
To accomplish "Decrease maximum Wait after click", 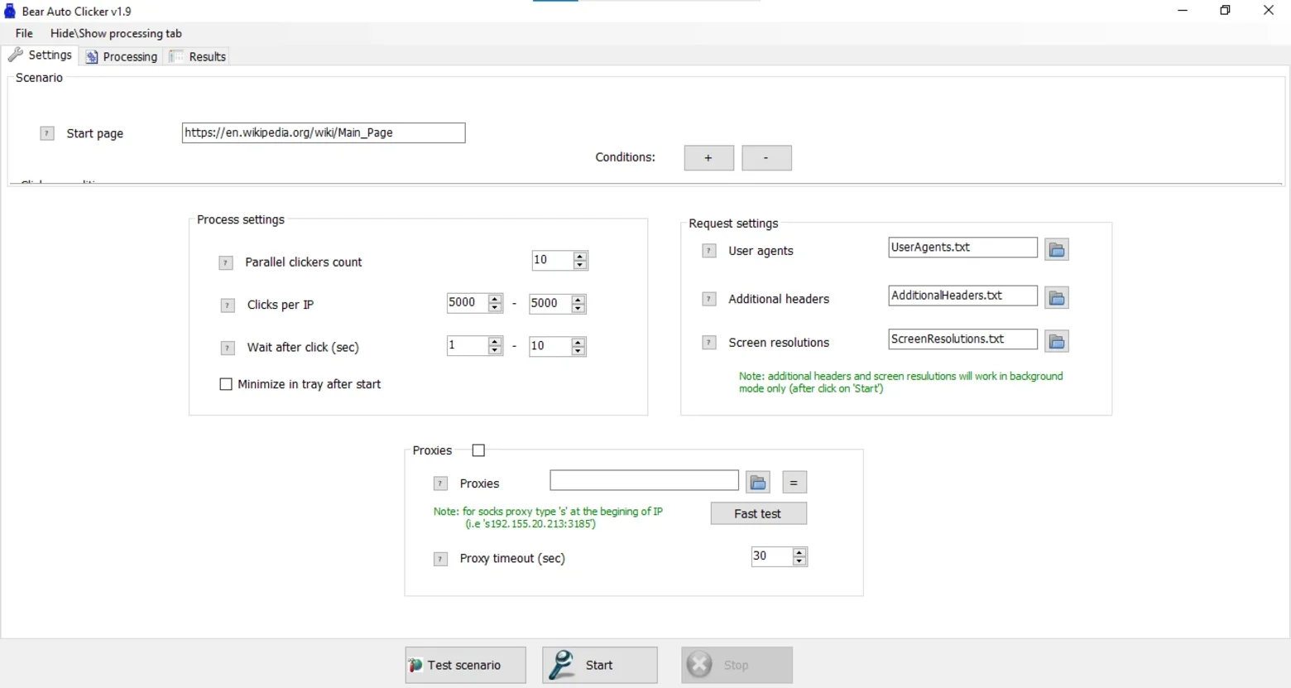I will pyautogui.click(x=578, y=351).
